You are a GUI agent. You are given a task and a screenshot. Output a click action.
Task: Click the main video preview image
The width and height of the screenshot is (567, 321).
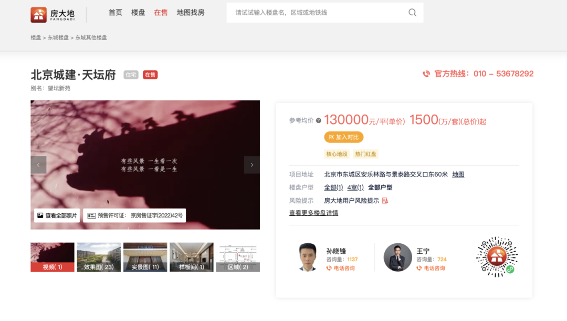coord(145,164)
